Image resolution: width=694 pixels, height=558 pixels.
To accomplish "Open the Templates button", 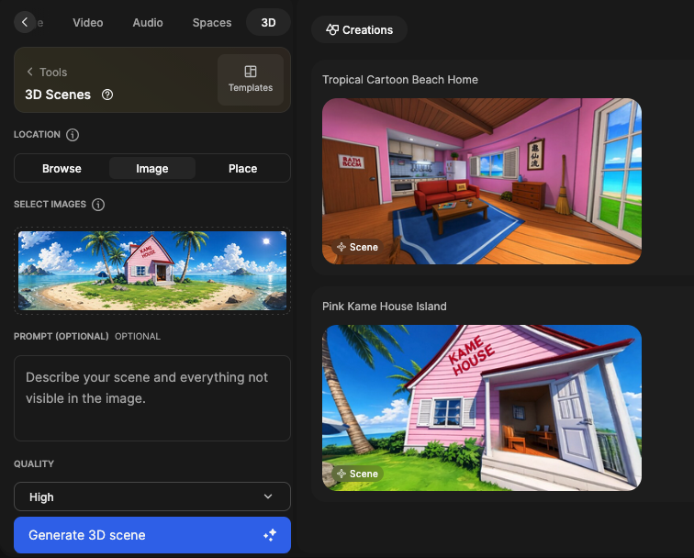I will pyautogui.click(x=251, y=80).
